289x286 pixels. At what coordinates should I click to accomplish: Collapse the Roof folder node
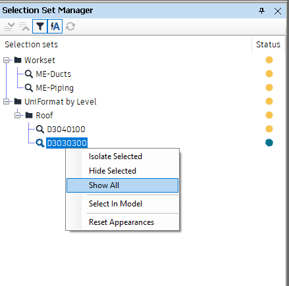(x=17, y=115)
